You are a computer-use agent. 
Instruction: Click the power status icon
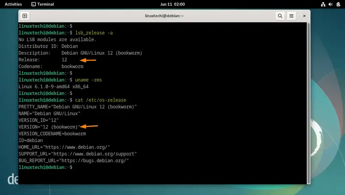tap(339, 4)
